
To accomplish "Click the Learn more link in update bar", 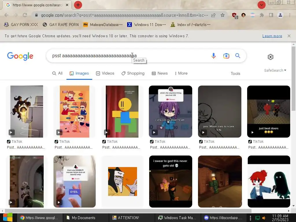I will click(x=272, y=36).
